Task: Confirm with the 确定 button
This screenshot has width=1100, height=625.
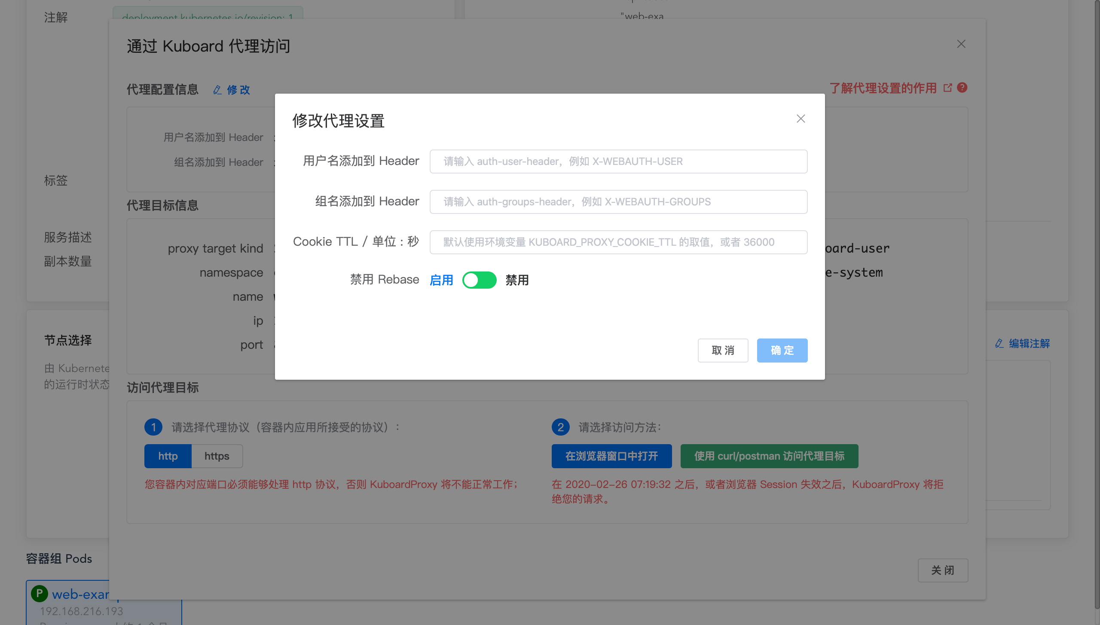Action: click(x=782, y=351)
